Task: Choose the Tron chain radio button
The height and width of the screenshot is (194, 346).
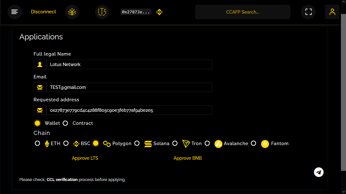Action: [175, 144]
